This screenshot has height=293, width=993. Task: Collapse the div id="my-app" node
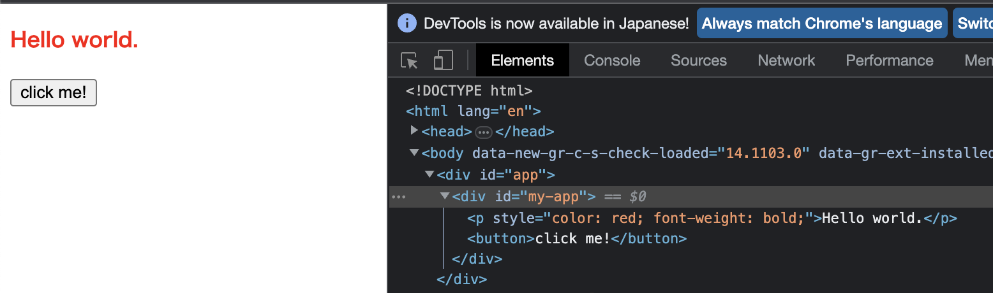pyautogui.click(x=445, y=196)
